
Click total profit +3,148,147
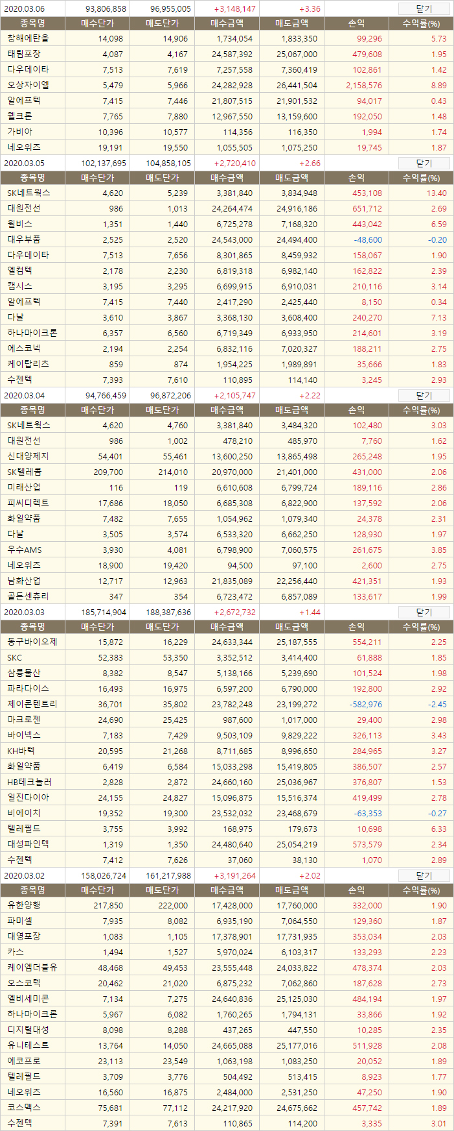click(x=234, y=9)
